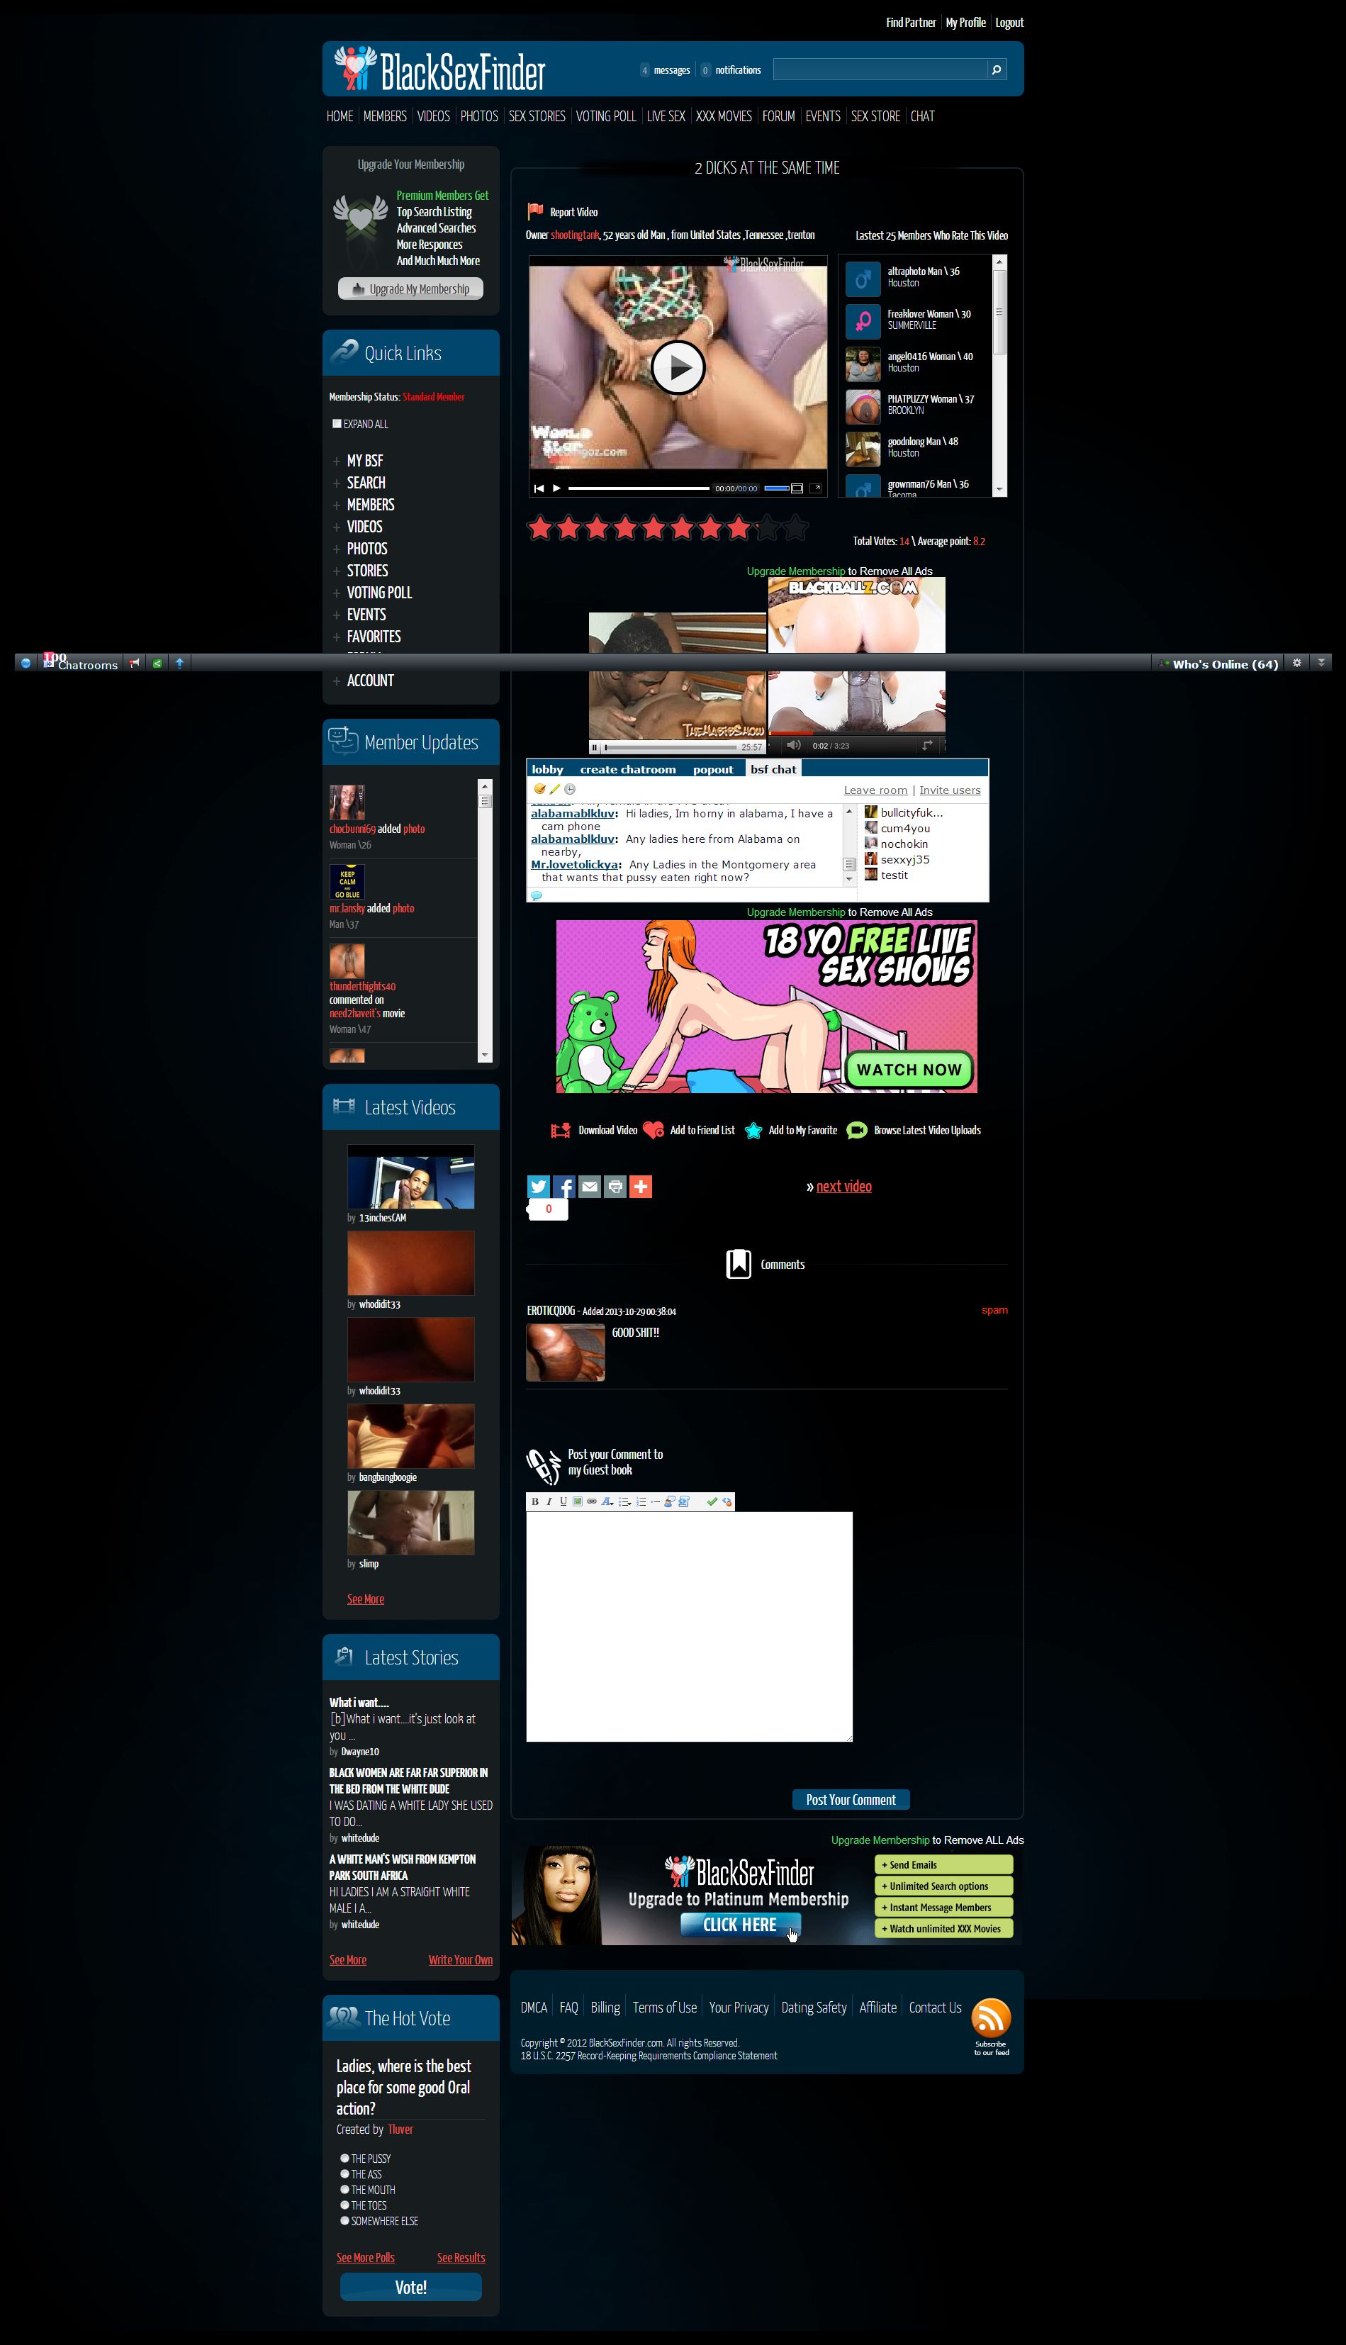1346x2345 pixels.
Task: Click Upgrade My Membership button
Action: coord(410,289)
